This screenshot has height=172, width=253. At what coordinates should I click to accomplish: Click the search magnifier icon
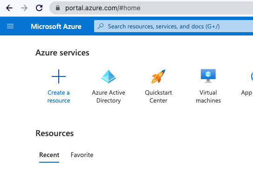101,26
